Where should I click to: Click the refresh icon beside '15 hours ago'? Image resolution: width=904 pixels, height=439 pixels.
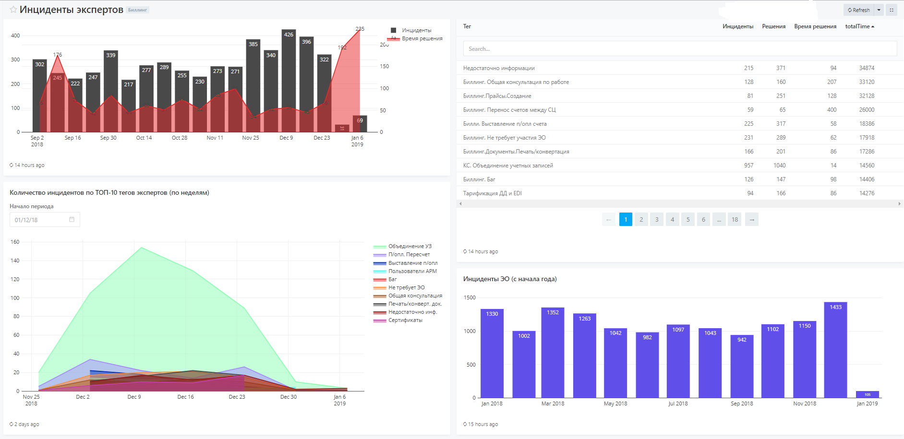(x=465, y=424)
